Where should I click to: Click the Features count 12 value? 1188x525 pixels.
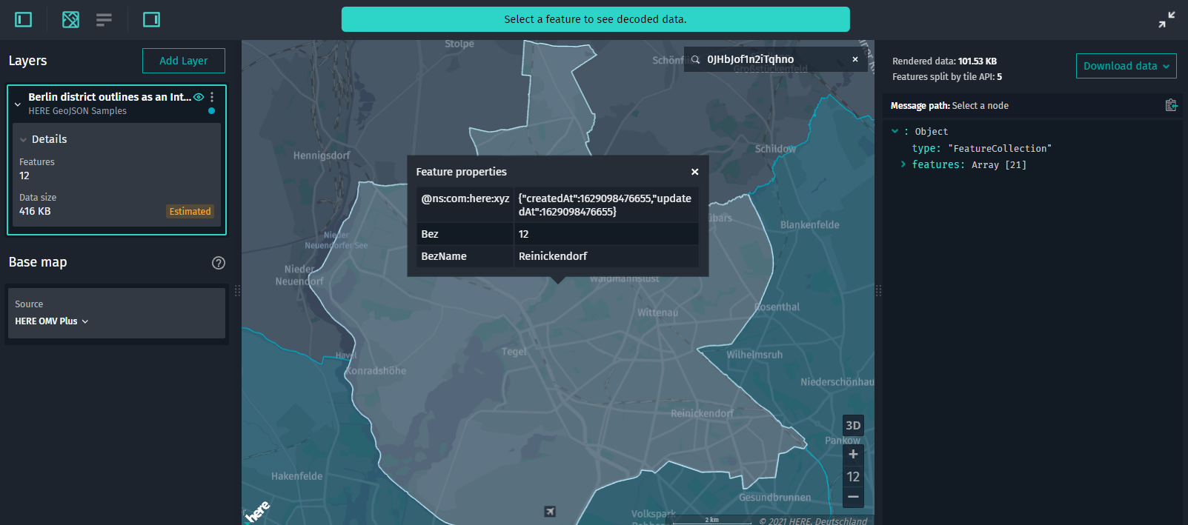click(x=24, y=176)
